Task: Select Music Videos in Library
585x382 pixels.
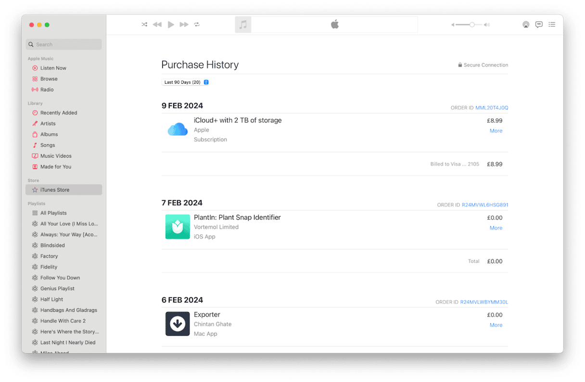Action: pyautogui.click(x=64, y=156)
